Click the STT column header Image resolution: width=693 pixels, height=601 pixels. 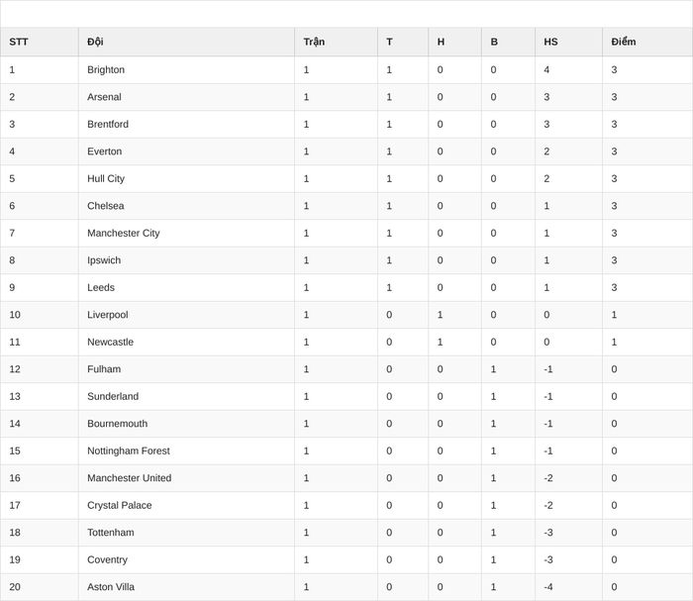click(x=19, y=42)
